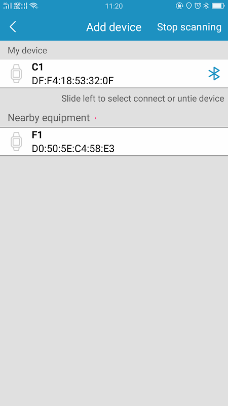Image resolution: width=228 pixels, height=406 pixels.
Task: Tap the watch icon for C1
Action: point(16,74)
